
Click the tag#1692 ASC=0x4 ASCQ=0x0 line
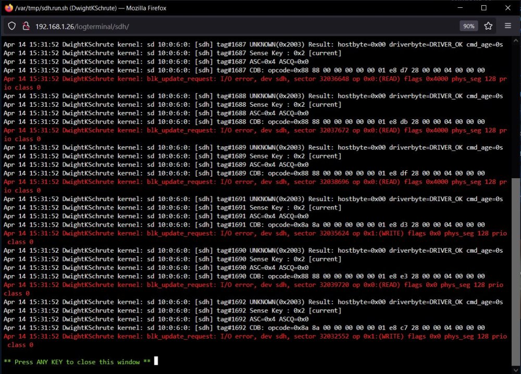point(156,319)
